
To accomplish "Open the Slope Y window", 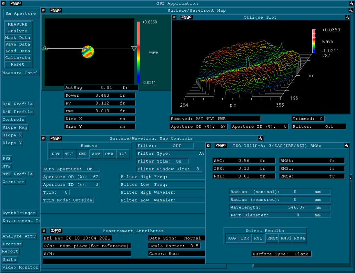I will click(12, 143).
